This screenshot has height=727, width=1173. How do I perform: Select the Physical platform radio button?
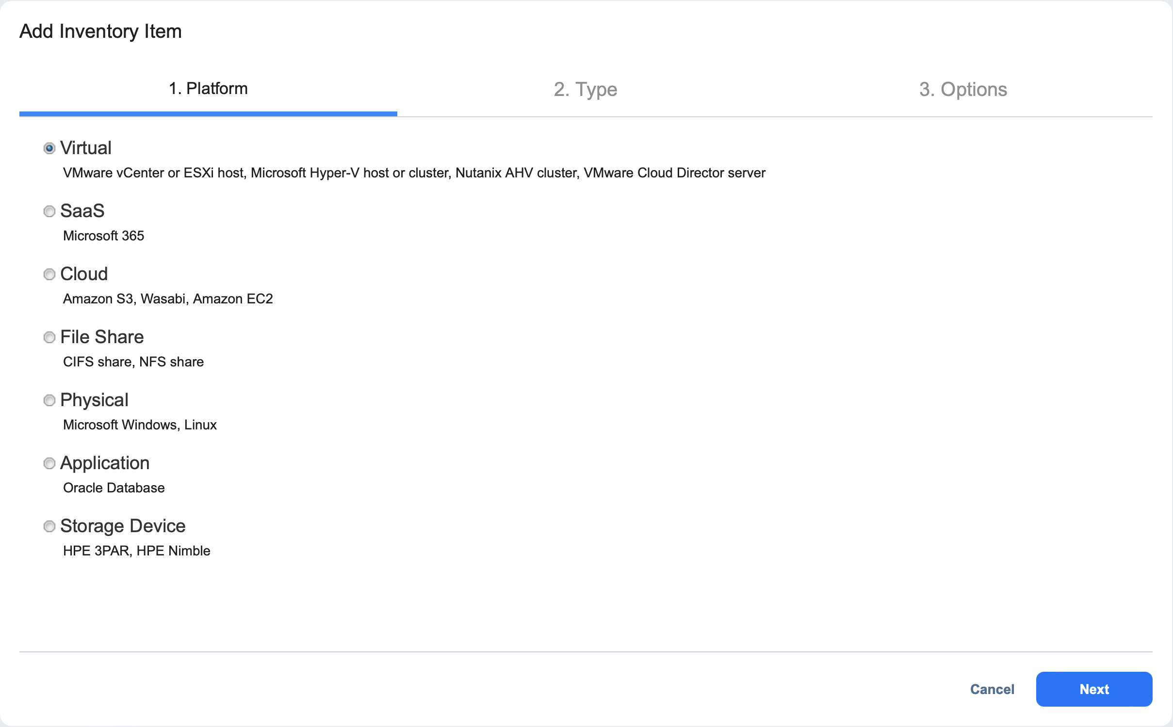(x=49, y=400)
